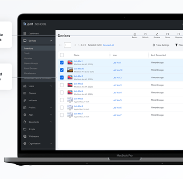Click the Apps icon in sidebar

[x=25, y=115]
